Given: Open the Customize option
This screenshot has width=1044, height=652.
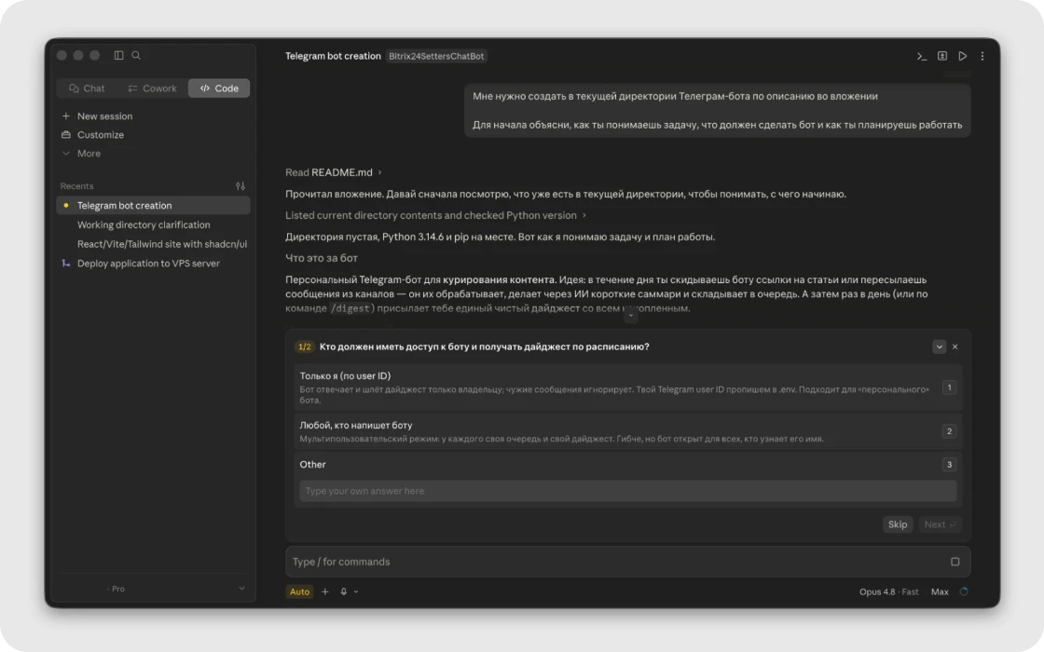Looking at the screenshot, I should point(92,134).
